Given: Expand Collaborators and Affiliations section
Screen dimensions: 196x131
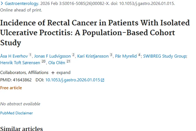Looking at the screenshot, I should (x=60, y=73).
